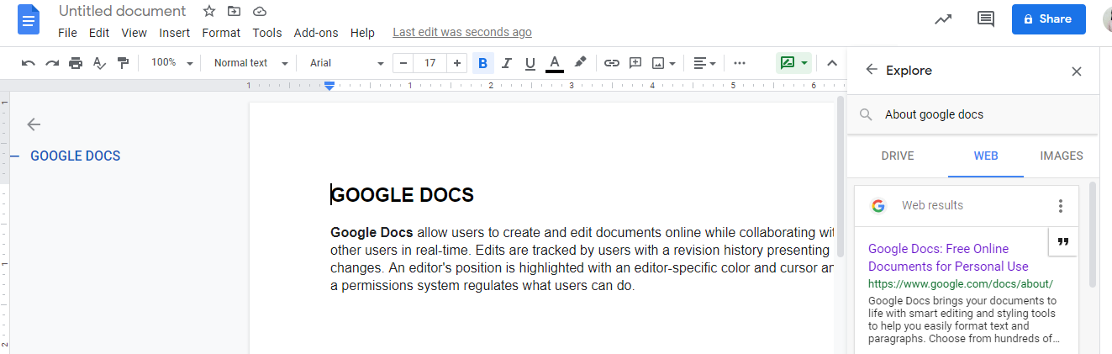Image resolution: width=1112 pixels, height=354 pixels.
Task: Open comment history icon
Action: [x=986, y=18]
